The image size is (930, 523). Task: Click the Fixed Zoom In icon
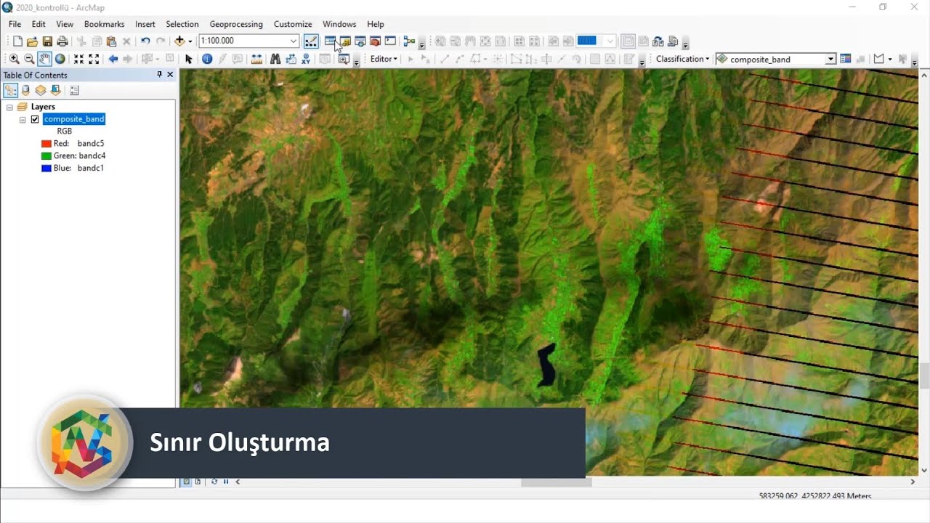pos(78,59)
